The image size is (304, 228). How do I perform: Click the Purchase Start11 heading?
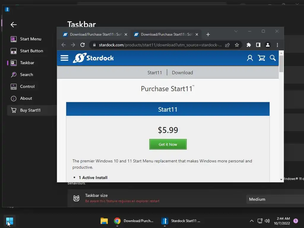coord(167,88)
